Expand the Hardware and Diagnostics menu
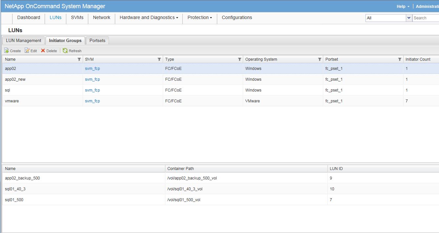This screenshot has height=233, width=439. tap(149, 18)
